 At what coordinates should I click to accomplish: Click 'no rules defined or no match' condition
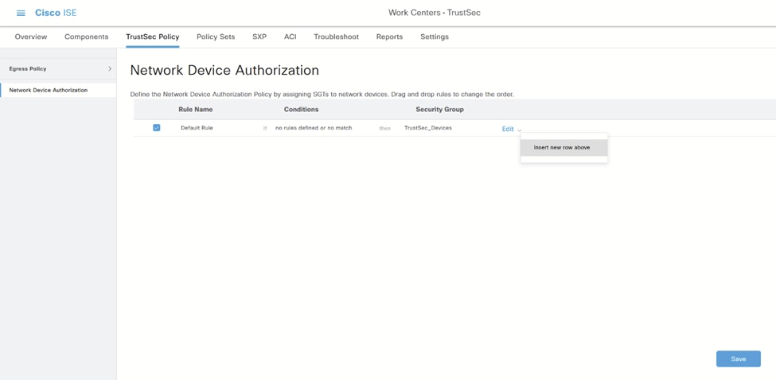[314, 128]
